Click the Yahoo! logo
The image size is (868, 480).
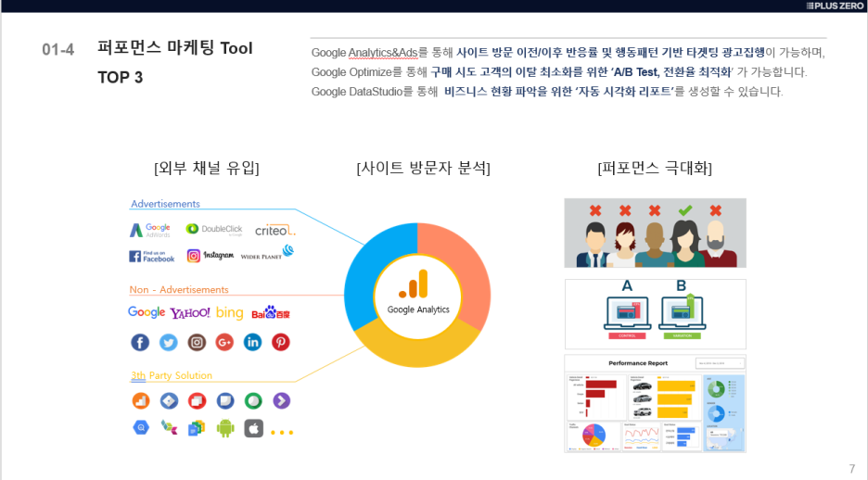tap(190, 313)
